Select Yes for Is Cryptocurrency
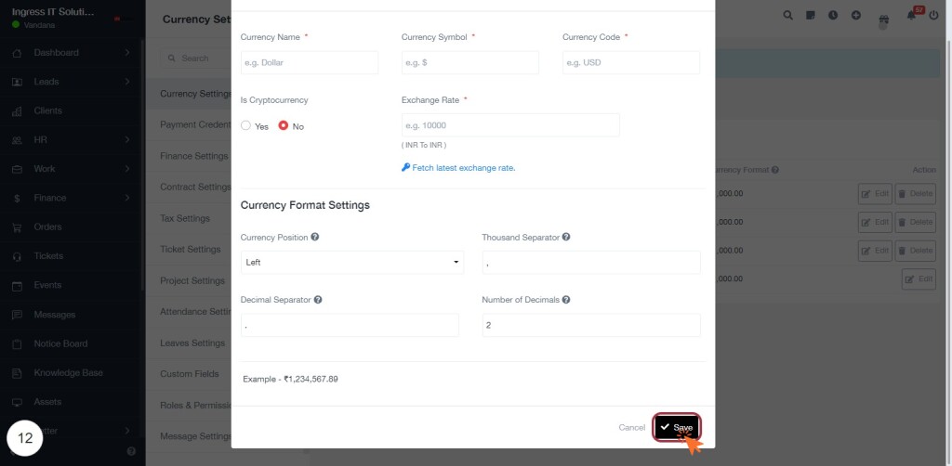This screenshot has height=466, width=952. tap(245, 126)
